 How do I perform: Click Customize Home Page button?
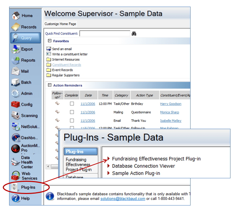(60, 24)
